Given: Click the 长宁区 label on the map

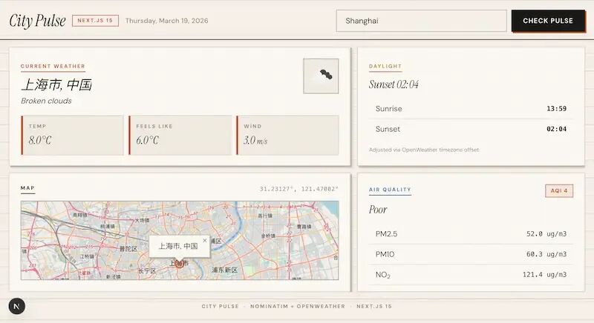Looking at the screenshot, I should coord(147,271).
